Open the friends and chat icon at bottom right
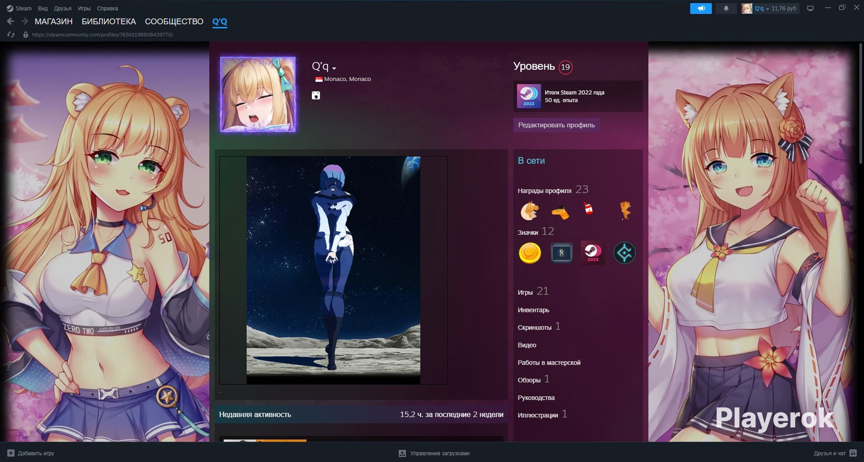 853,453
